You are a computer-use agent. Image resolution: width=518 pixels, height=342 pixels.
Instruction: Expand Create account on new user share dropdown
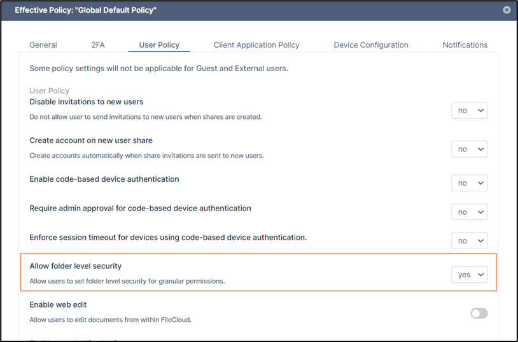pos(470,149)
